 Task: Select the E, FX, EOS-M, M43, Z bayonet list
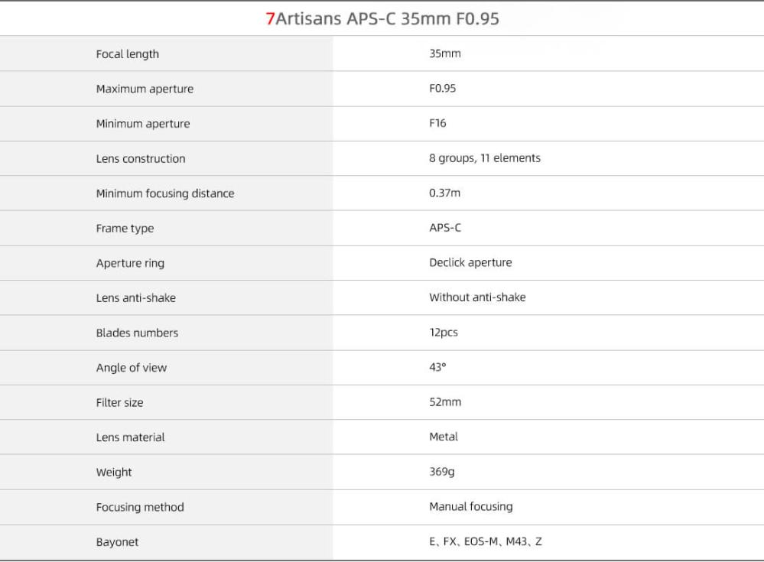[x=486, y=541]
